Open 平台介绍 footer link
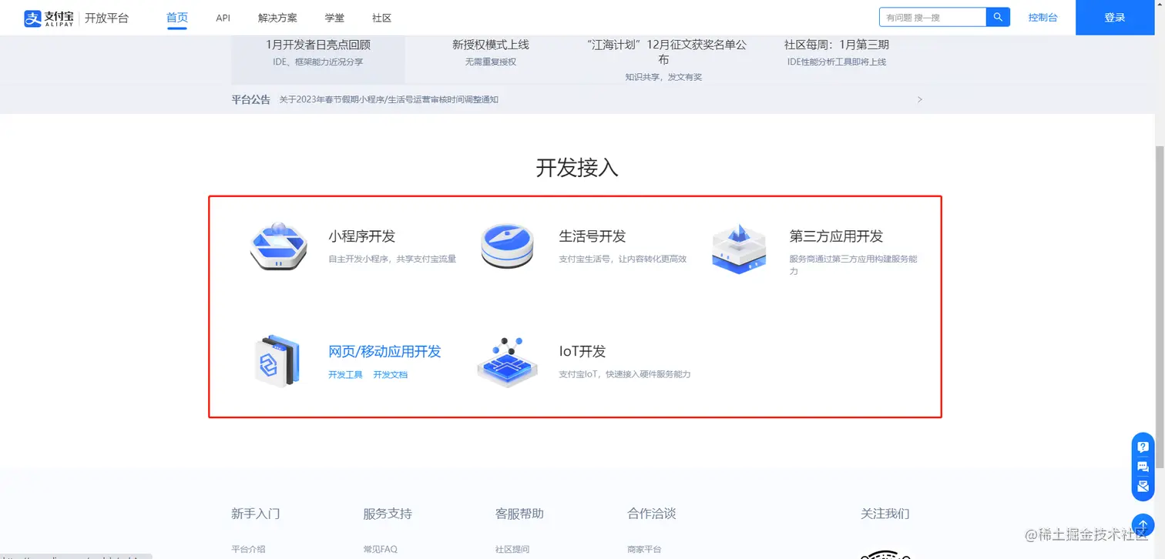 (x=248, y=550)
